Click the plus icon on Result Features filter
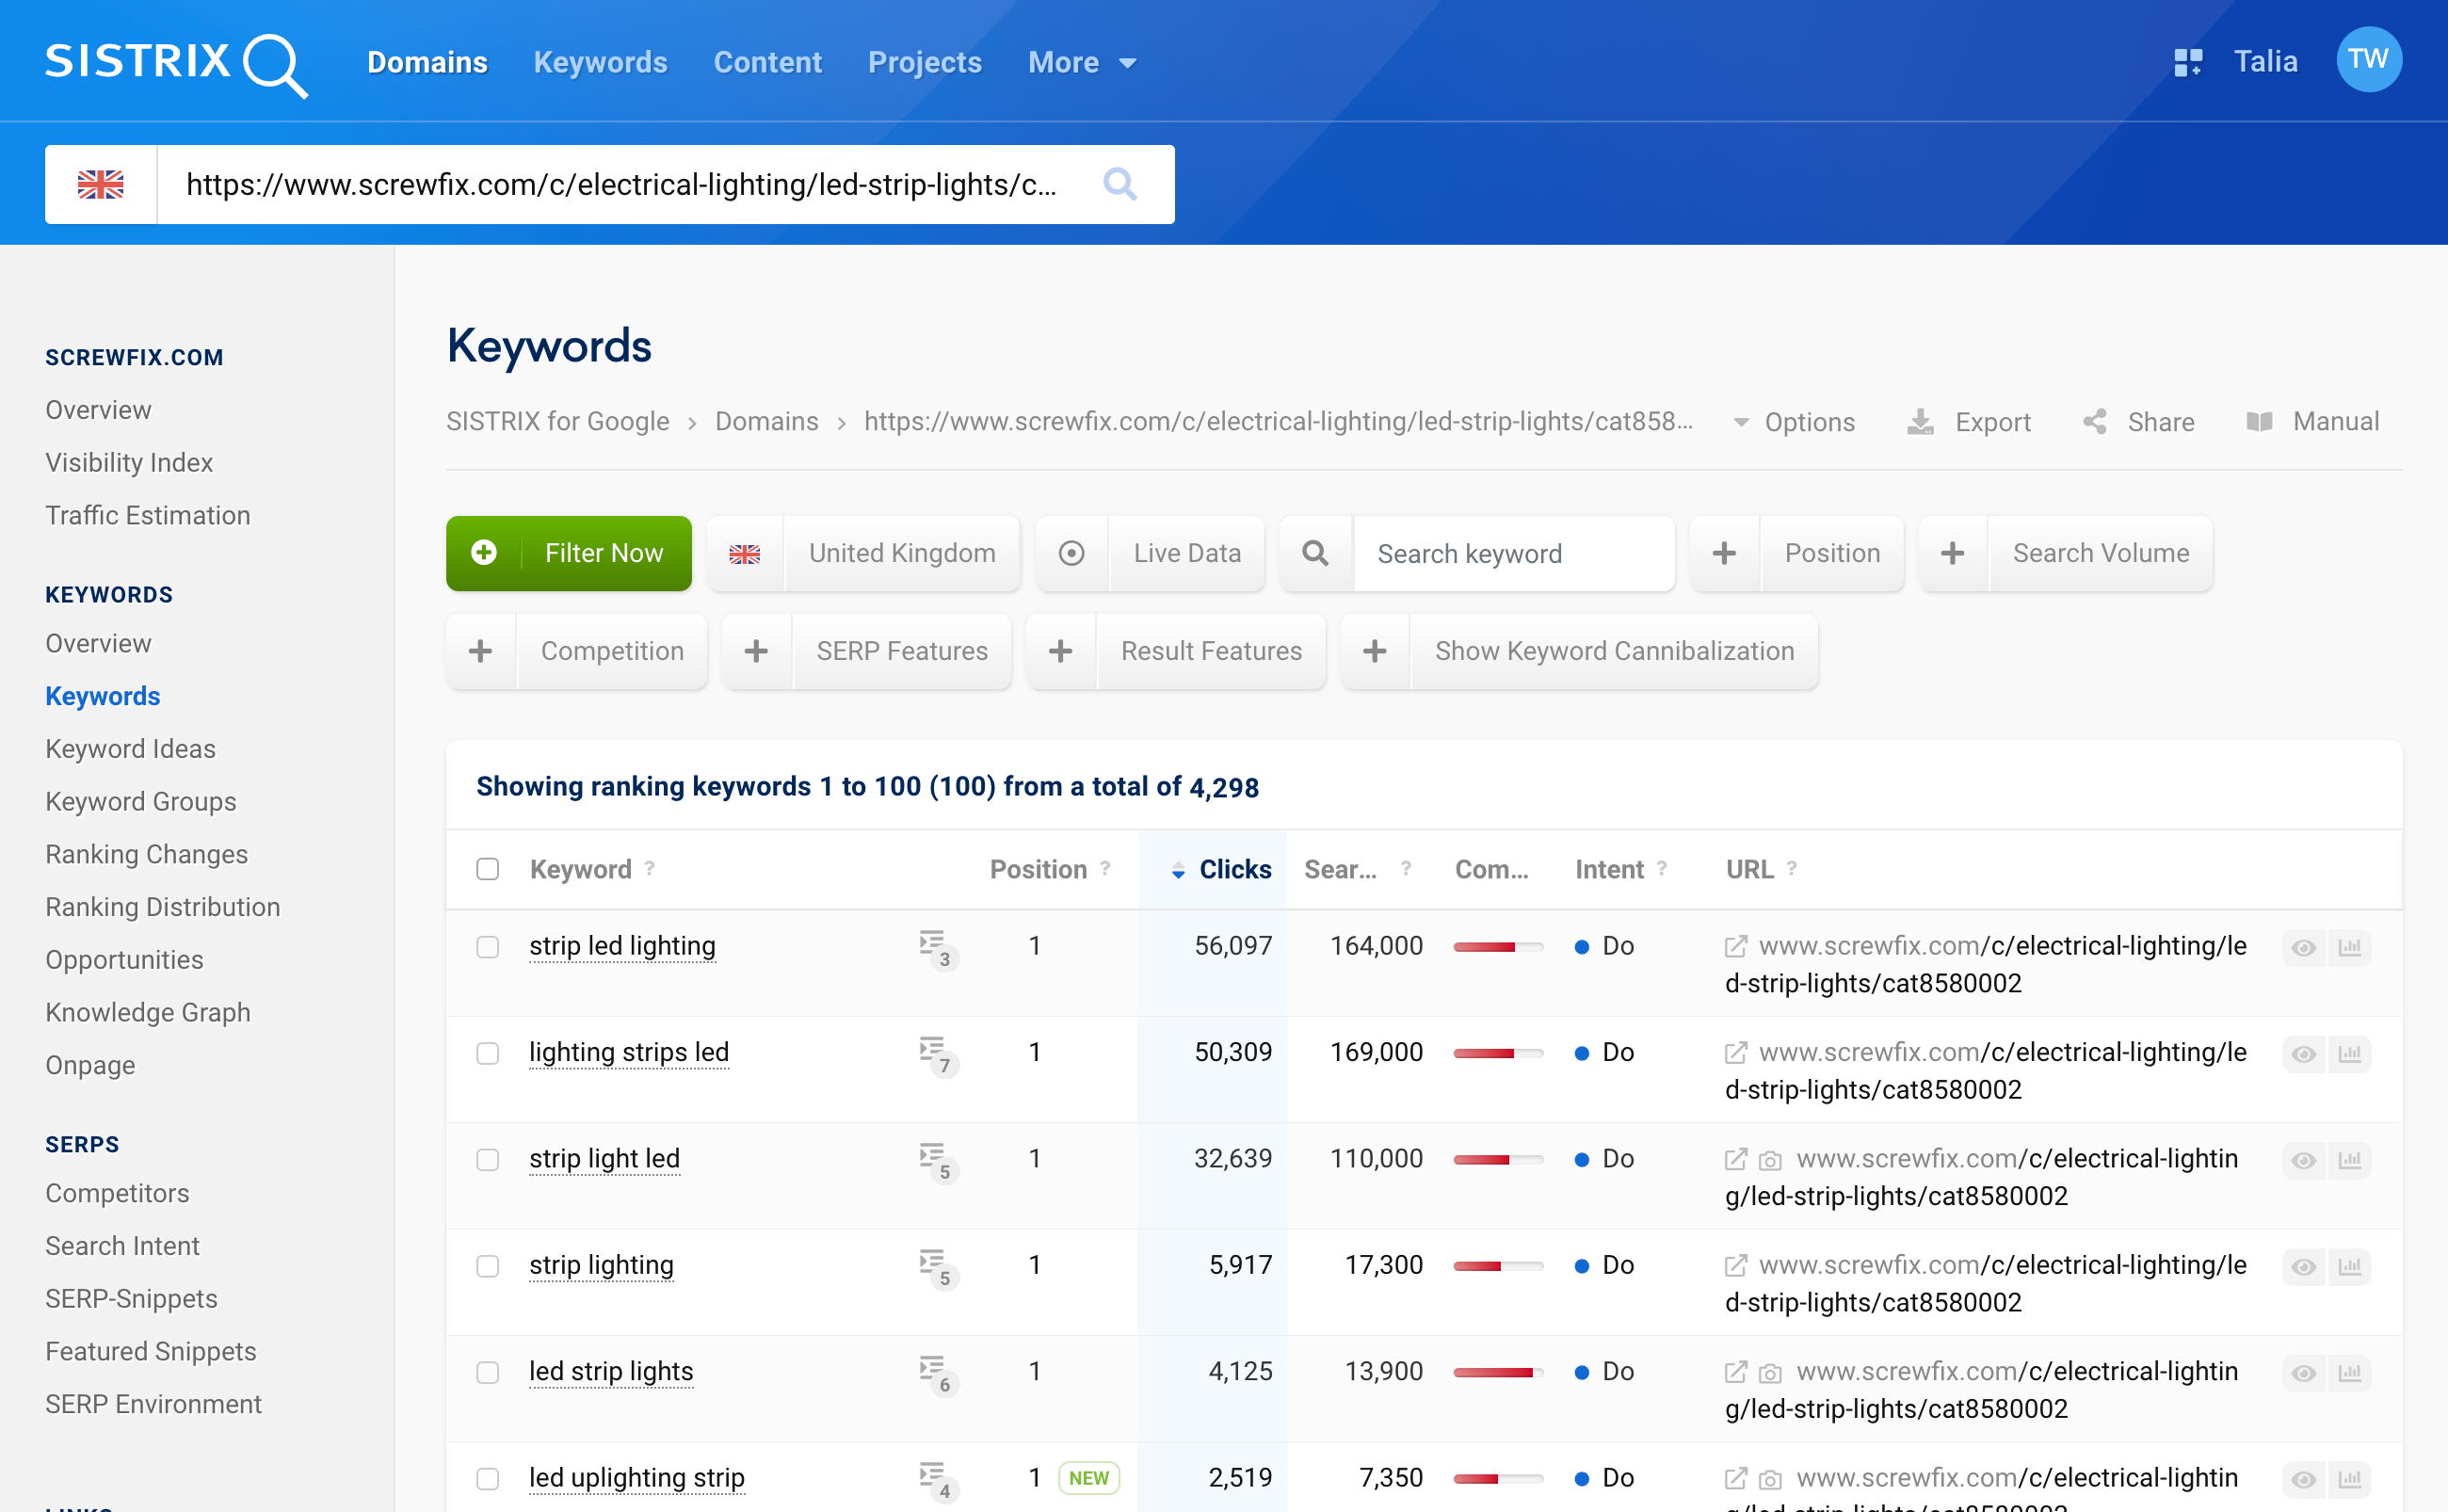 1061,651
